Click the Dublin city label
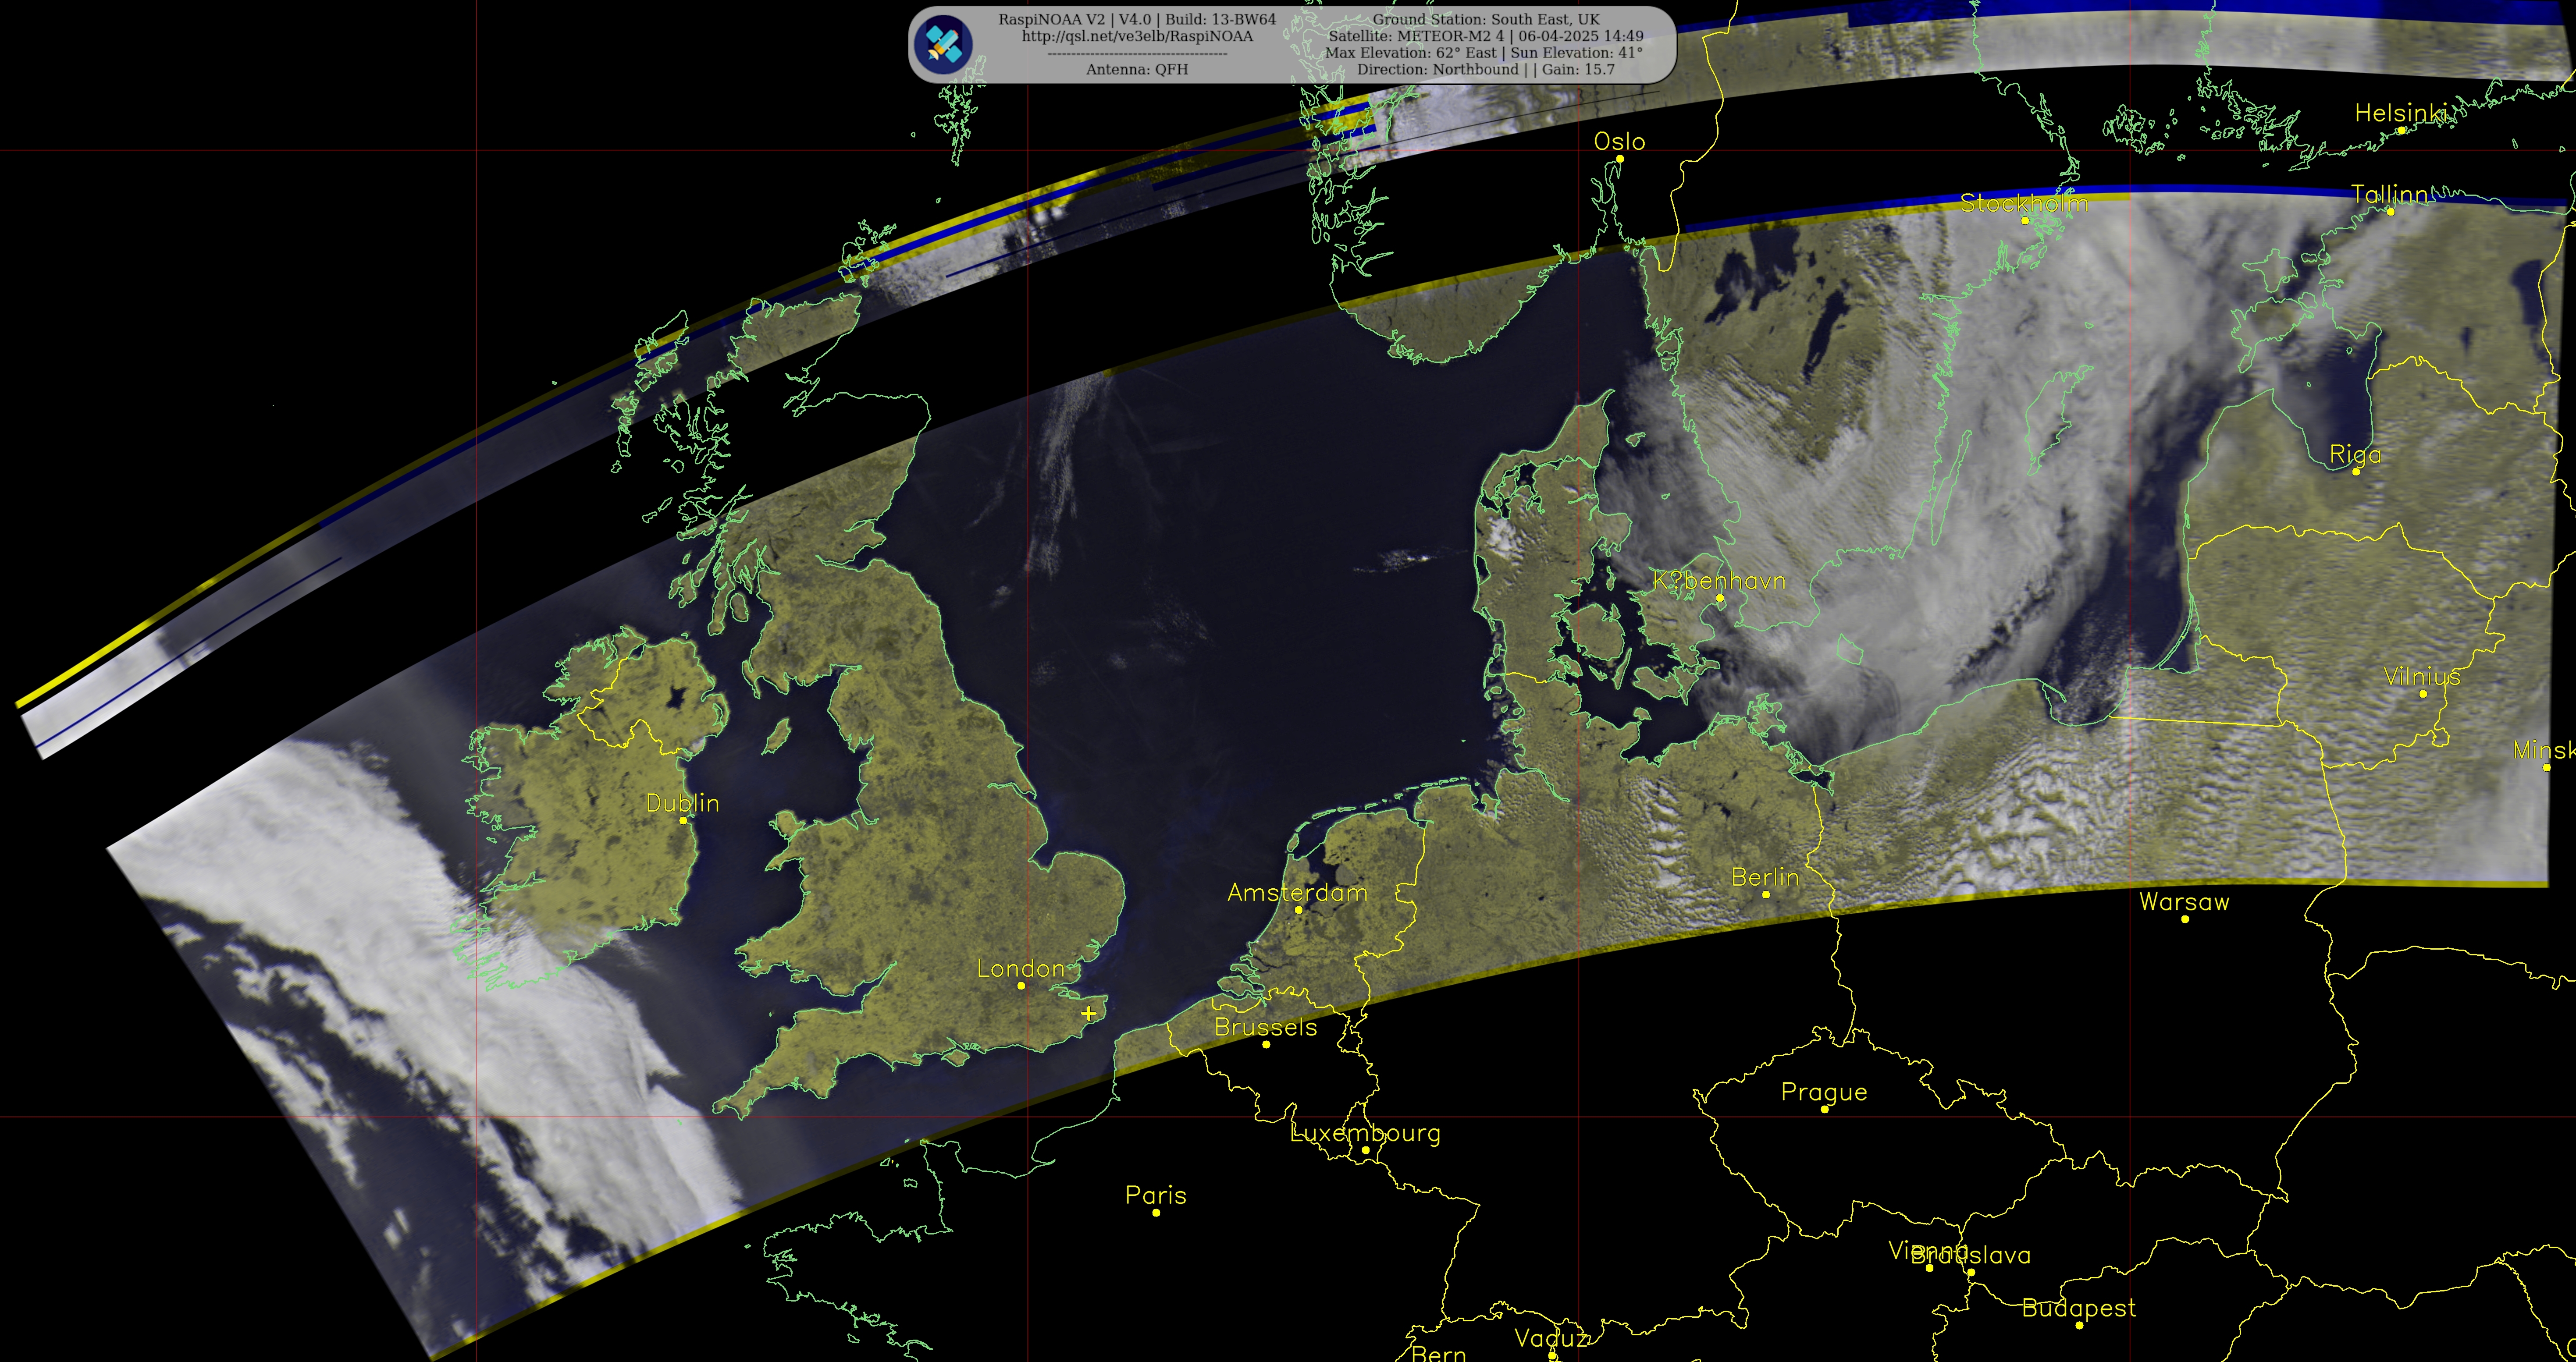This screenshot has height=1362, width=2576. pos(682,803)
